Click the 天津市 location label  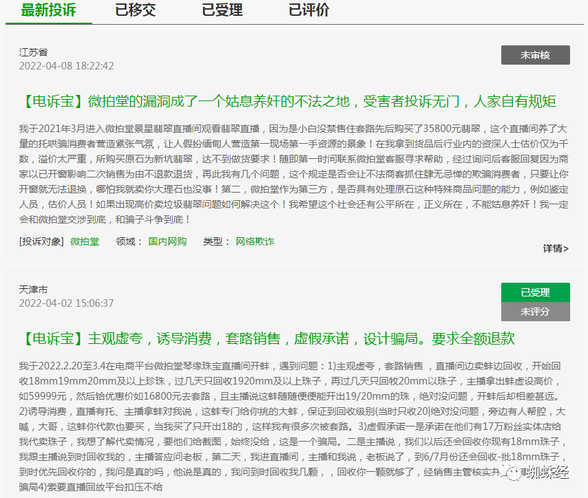[x=33, y=290]
